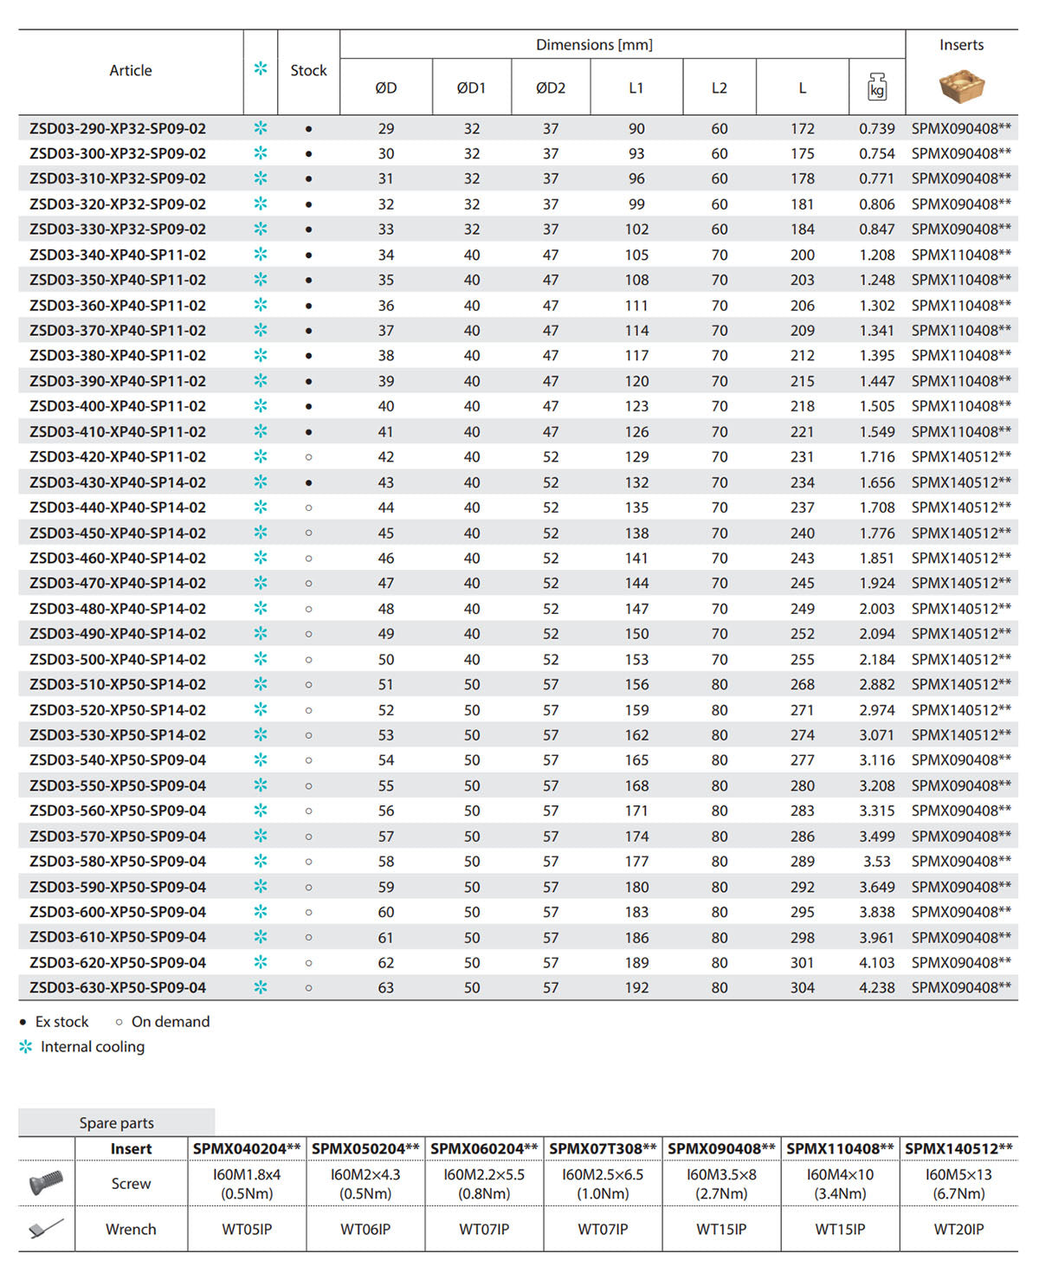
Task: Click cooling icon in ZSD03-510-XP50-SP14-02 row
Action: [x=261, y=684]
